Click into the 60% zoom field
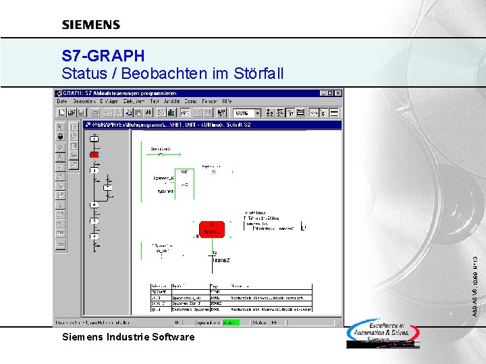The image size is (486, 364). [x=244, y=113]
